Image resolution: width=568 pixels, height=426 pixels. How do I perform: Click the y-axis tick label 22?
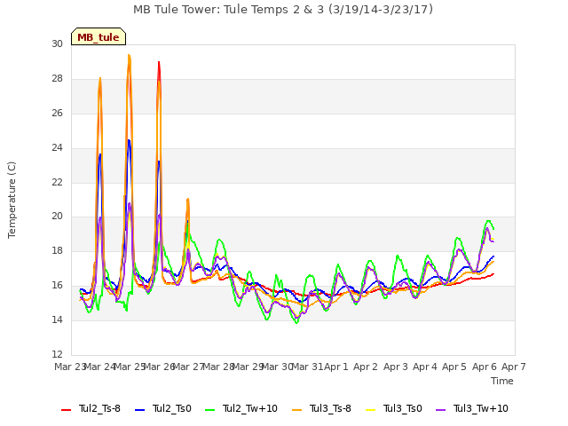click(x=57, y=182)
